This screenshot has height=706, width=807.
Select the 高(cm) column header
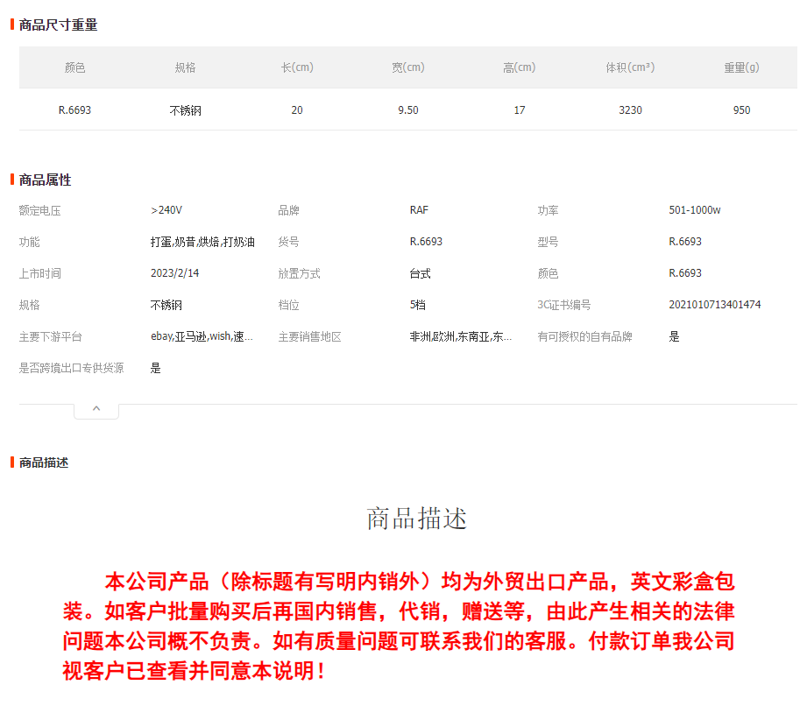(x=520, y=67)
